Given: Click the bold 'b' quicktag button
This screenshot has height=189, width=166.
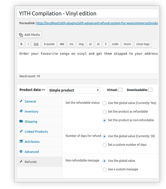Looking at the screenshot, I should click(21, 44).
